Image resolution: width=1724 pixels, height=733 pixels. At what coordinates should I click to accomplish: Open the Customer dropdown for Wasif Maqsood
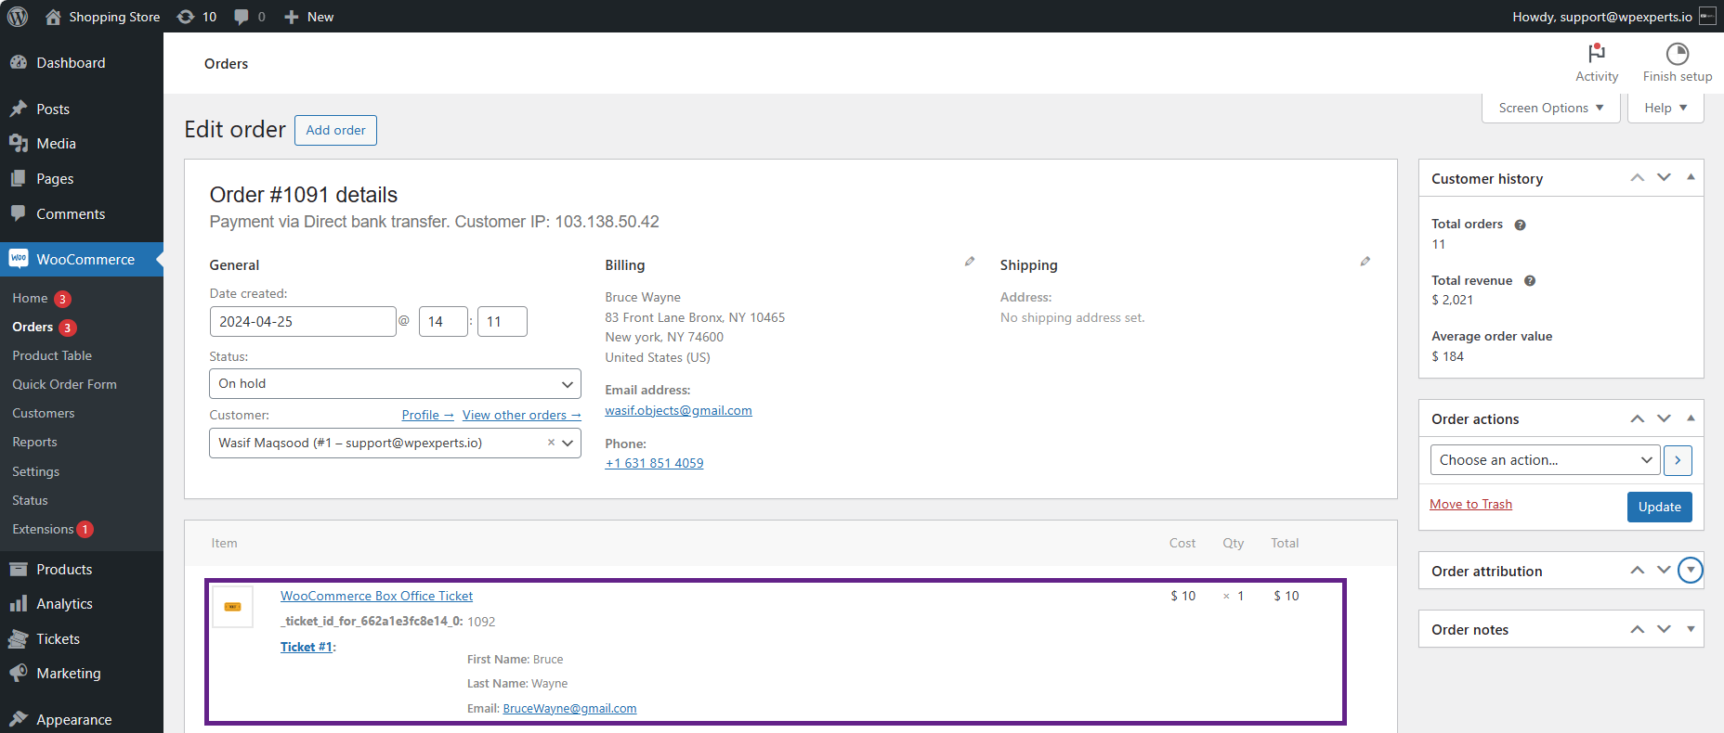(395, 443)
